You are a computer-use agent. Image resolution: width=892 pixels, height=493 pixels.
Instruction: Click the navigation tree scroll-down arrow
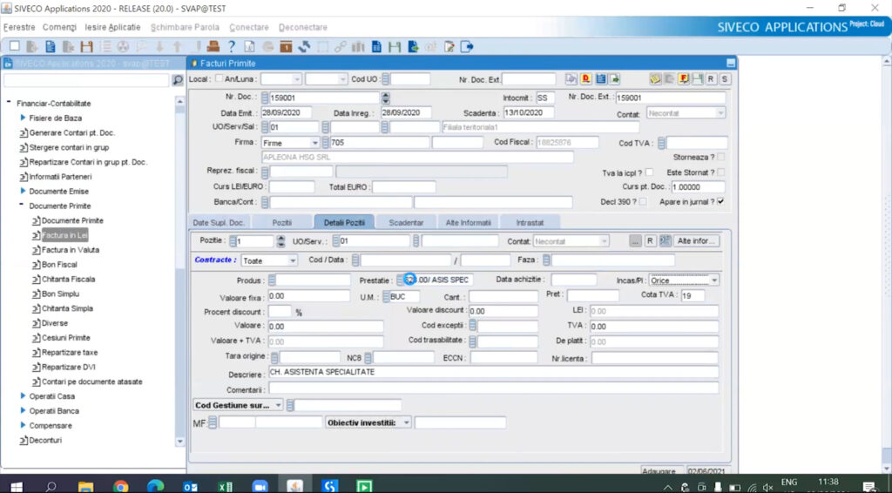[x=180, y=442]
